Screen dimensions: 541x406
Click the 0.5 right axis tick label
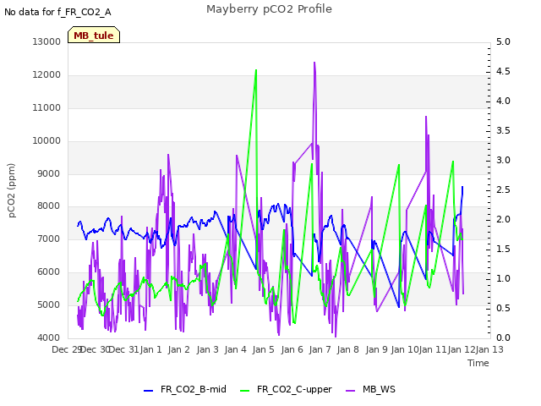click(x=503, y=308)
